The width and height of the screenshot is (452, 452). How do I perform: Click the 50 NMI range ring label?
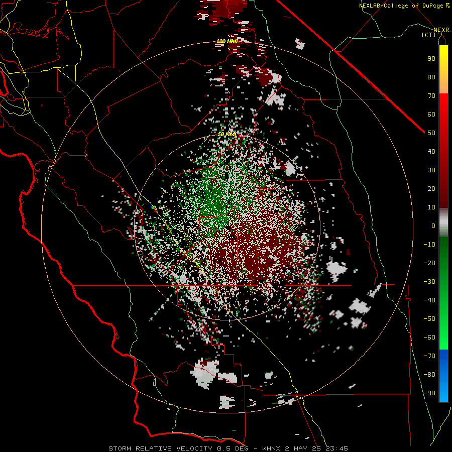(x=227, y=134)
